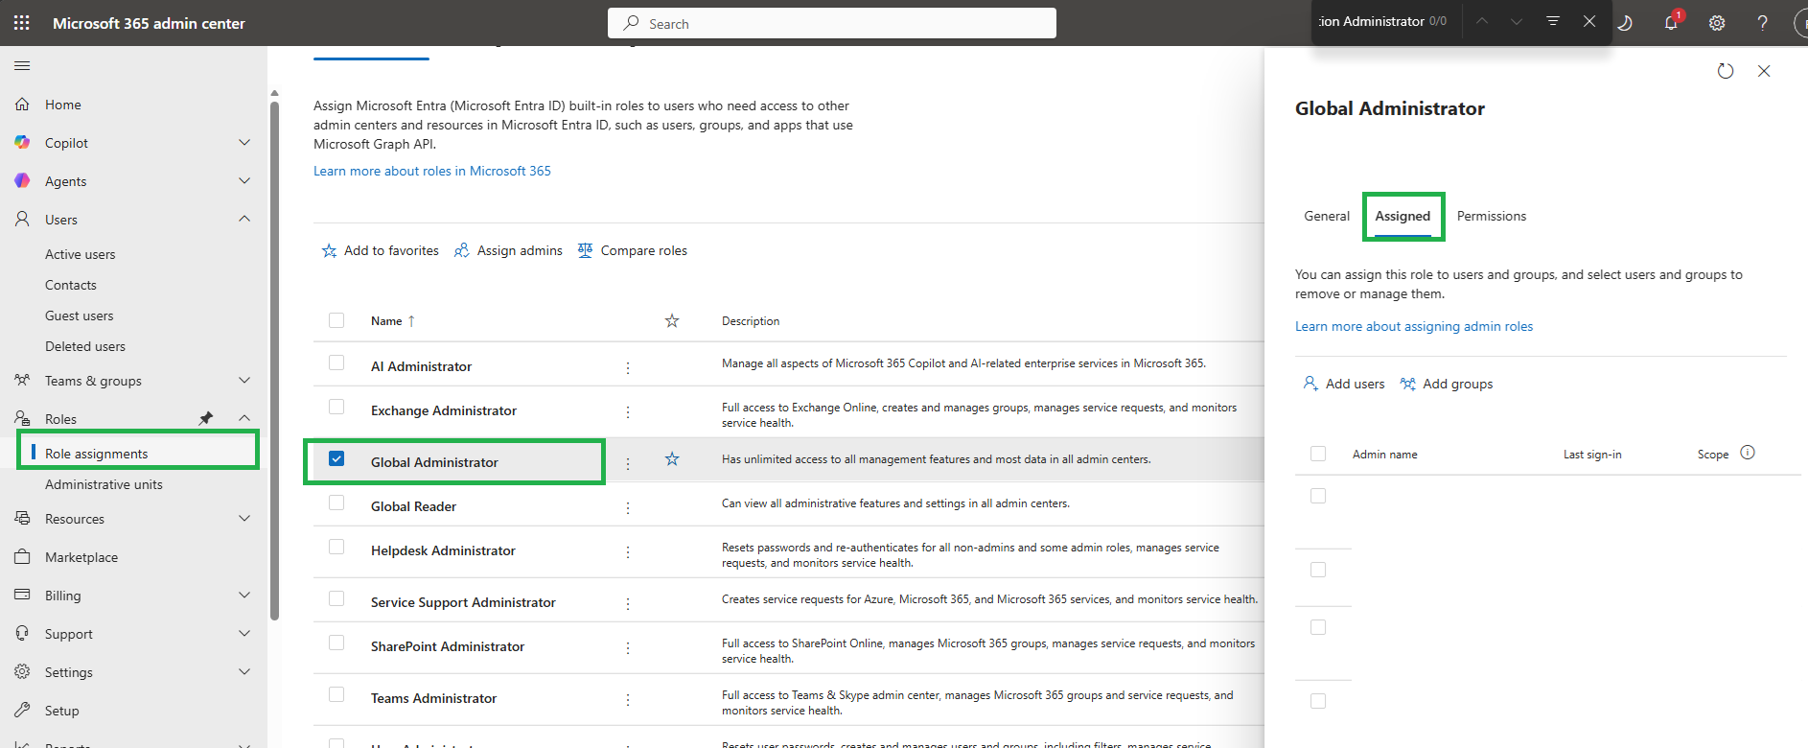The width and height of the screenshot is (1808, 748).
Task: Open the app launcher waffle icon
Action: 22,23
